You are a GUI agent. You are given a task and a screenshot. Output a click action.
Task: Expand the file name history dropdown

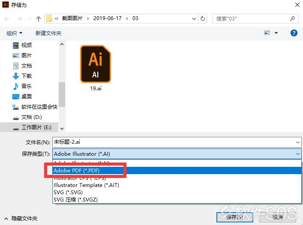coord(297,142)
